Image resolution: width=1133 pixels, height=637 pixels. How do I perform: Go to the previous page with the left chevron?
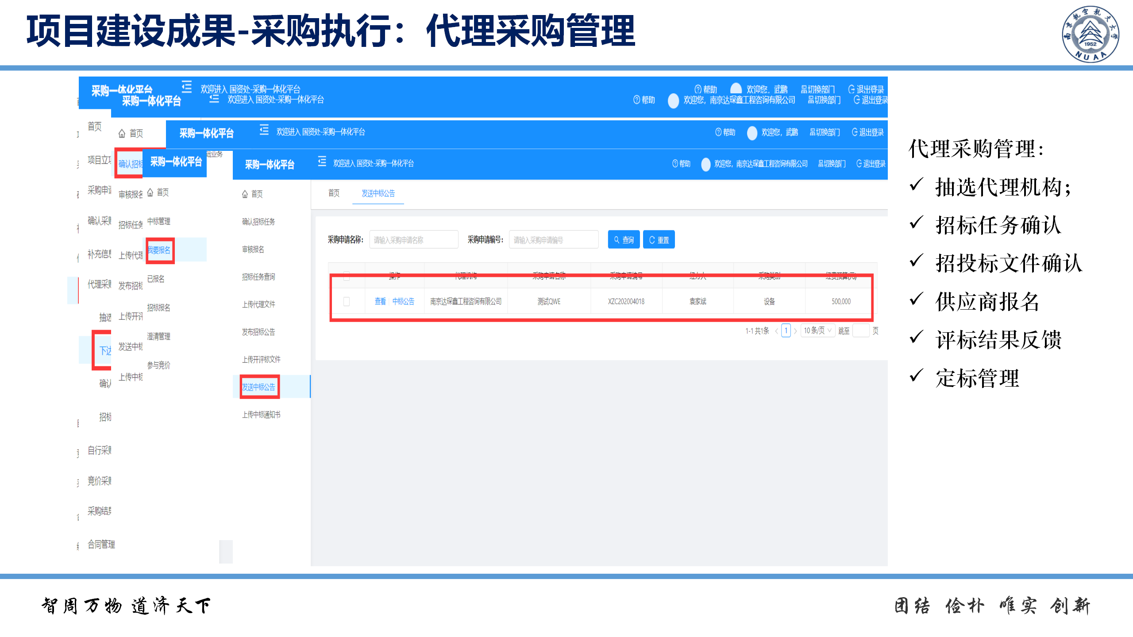click(777, 331)
